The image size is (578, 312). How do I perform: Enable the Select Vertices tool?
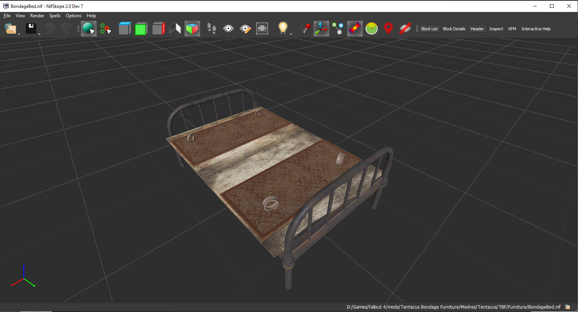pos(106,29)
